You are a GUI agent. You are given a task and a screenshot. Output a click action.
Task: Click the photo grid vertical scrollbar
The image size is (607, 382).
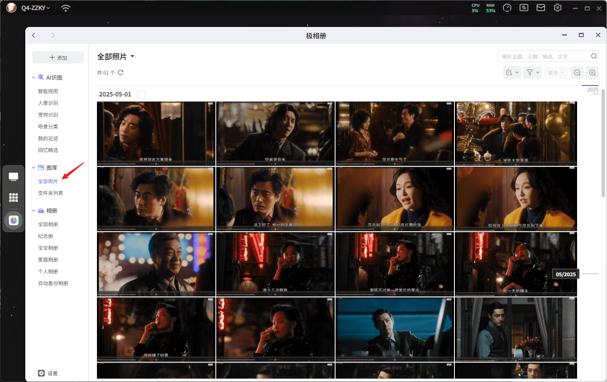[603, 143]
